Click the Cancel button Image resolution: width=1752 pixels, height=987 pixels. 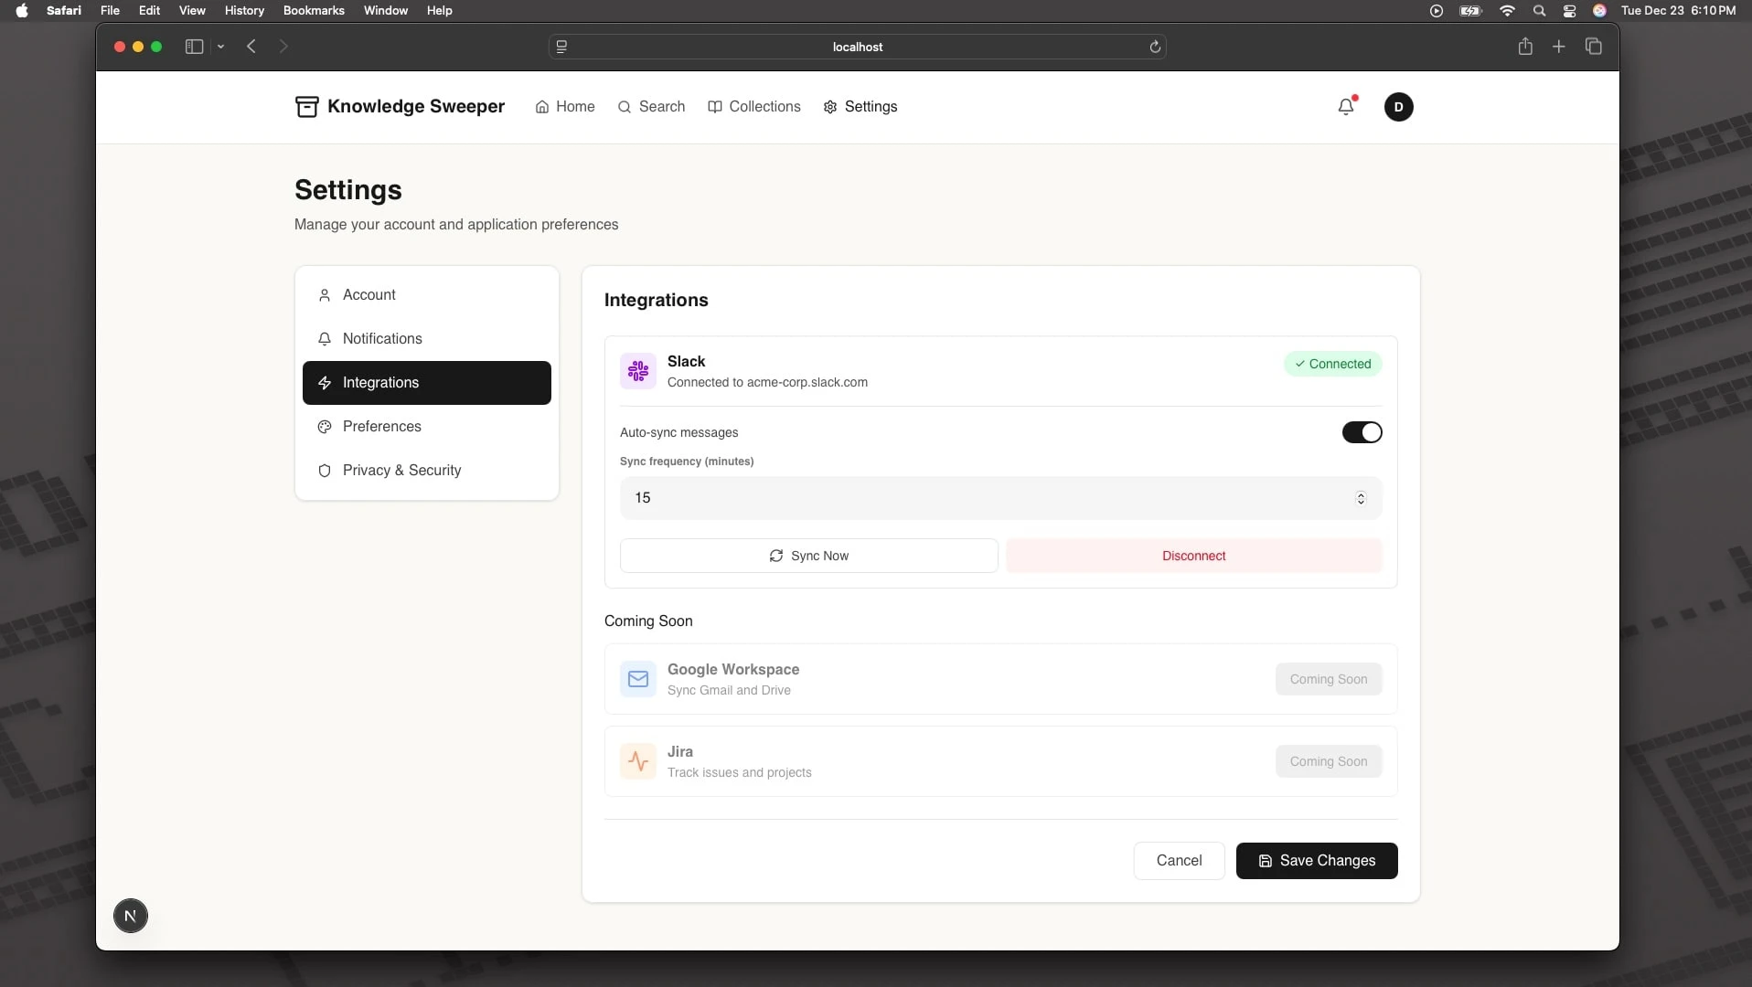1180,861
